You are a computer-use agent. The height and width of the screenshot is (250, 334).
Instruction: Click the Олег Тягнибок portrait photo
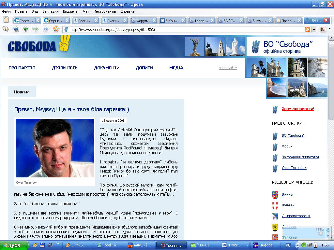(54, 148)
